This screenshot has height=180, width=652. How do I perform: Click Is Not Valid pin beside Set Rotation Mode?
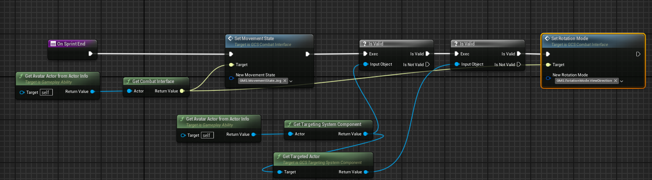[x=519, y=65]
